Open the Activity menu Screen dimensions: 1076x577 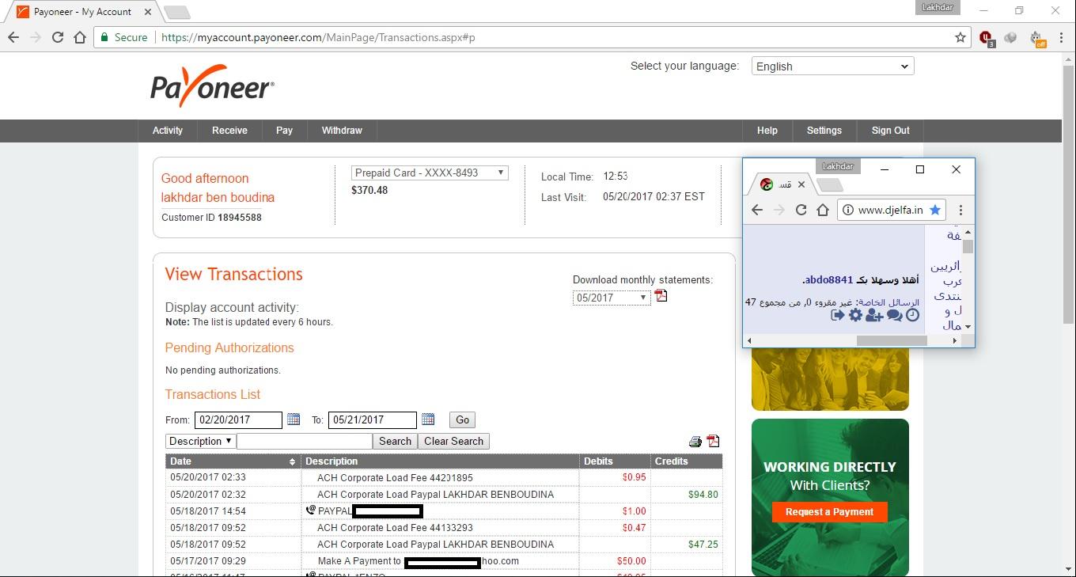click(x=167, y=131)
